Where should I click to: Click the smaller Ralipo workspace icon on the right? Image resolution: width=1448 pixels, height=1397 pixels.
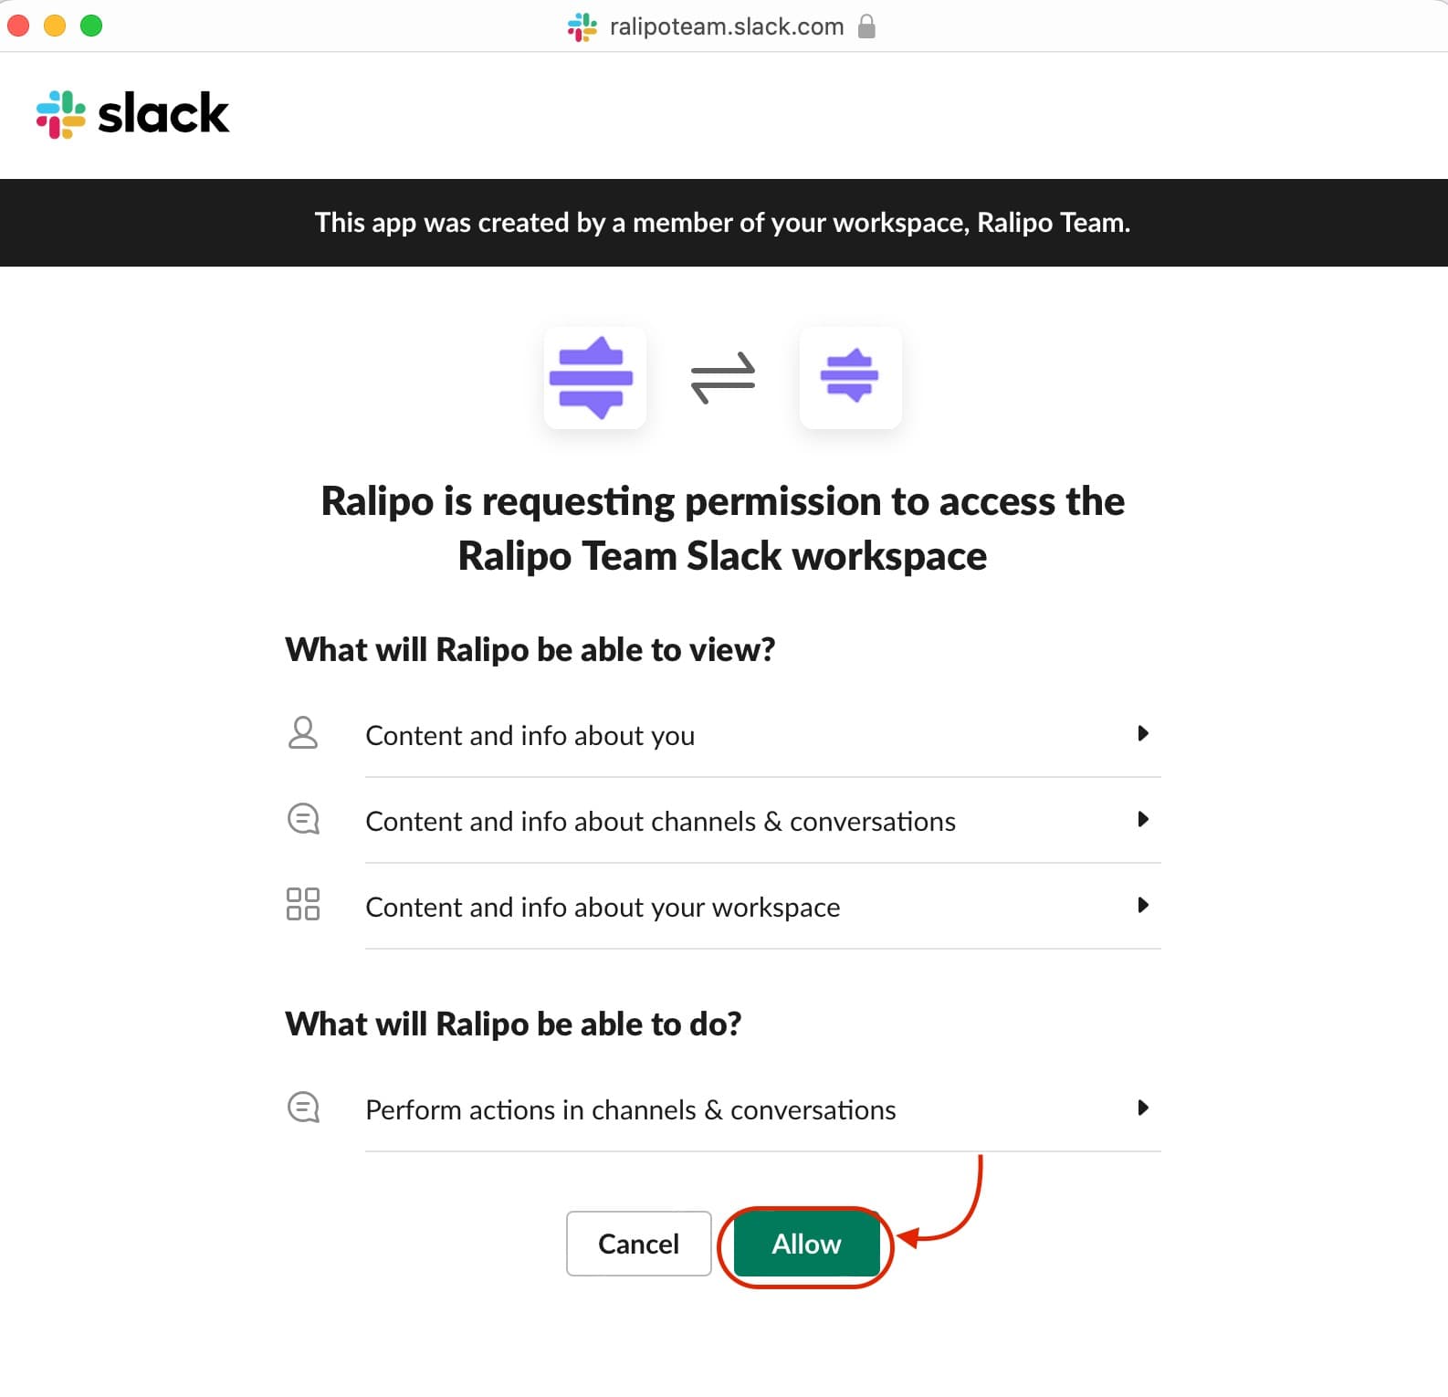click(850, 377)
